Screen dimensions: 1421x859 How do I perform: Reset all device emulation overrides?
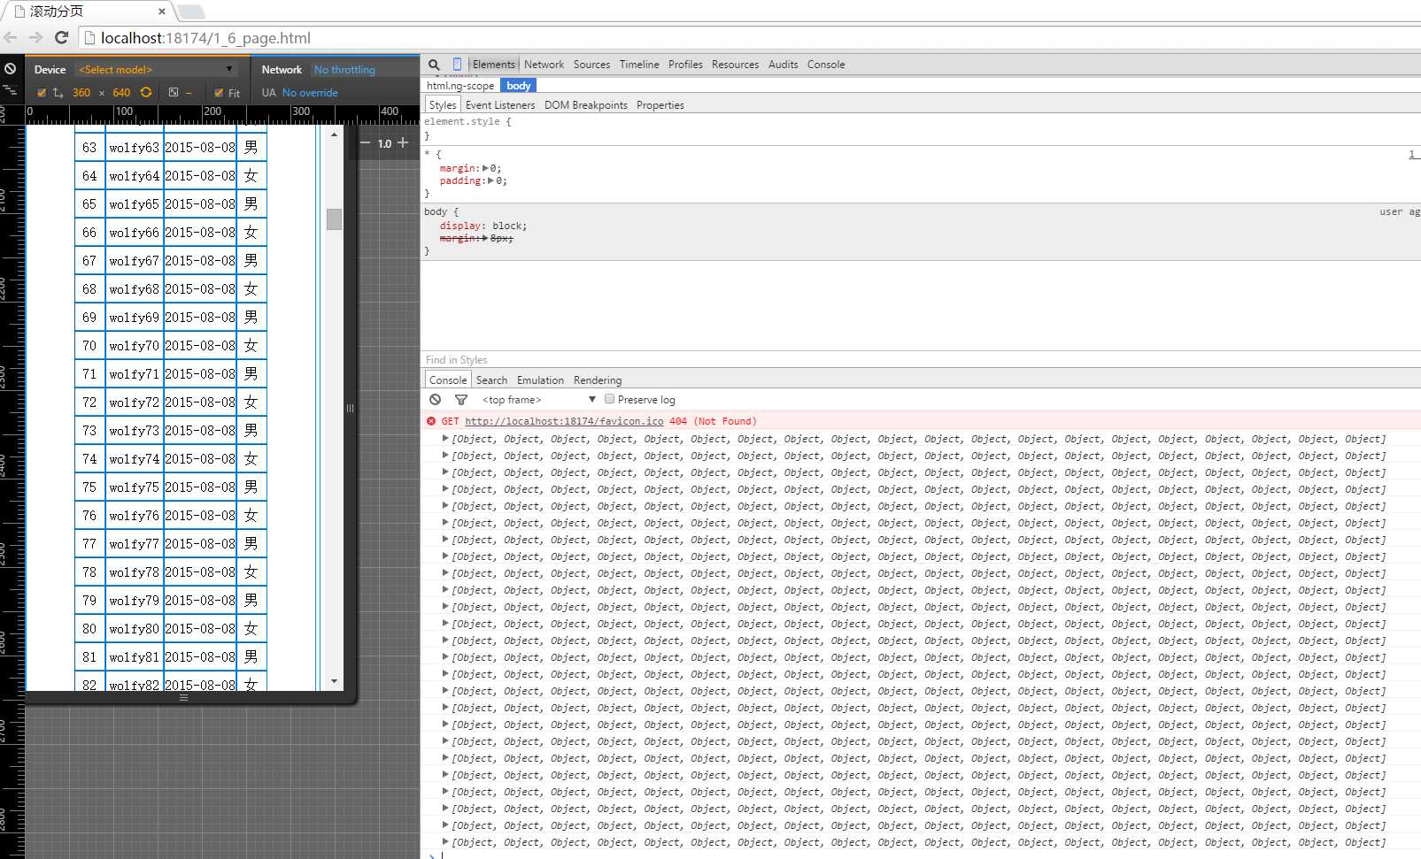click(x=10, y=69)
